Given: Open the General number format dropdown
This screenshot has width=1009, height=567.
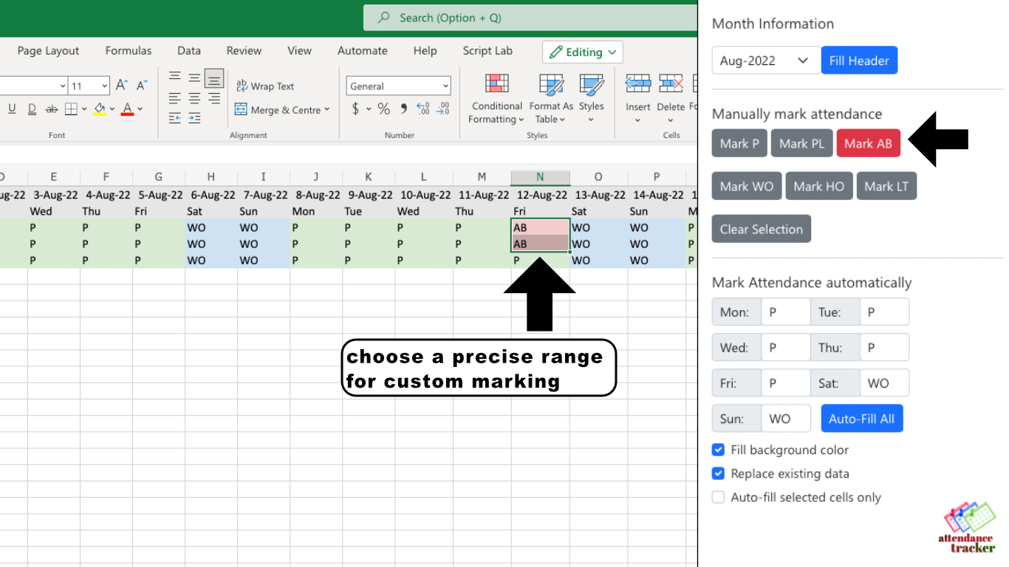Looking at the screenshot, I should (x=397, y=85).
